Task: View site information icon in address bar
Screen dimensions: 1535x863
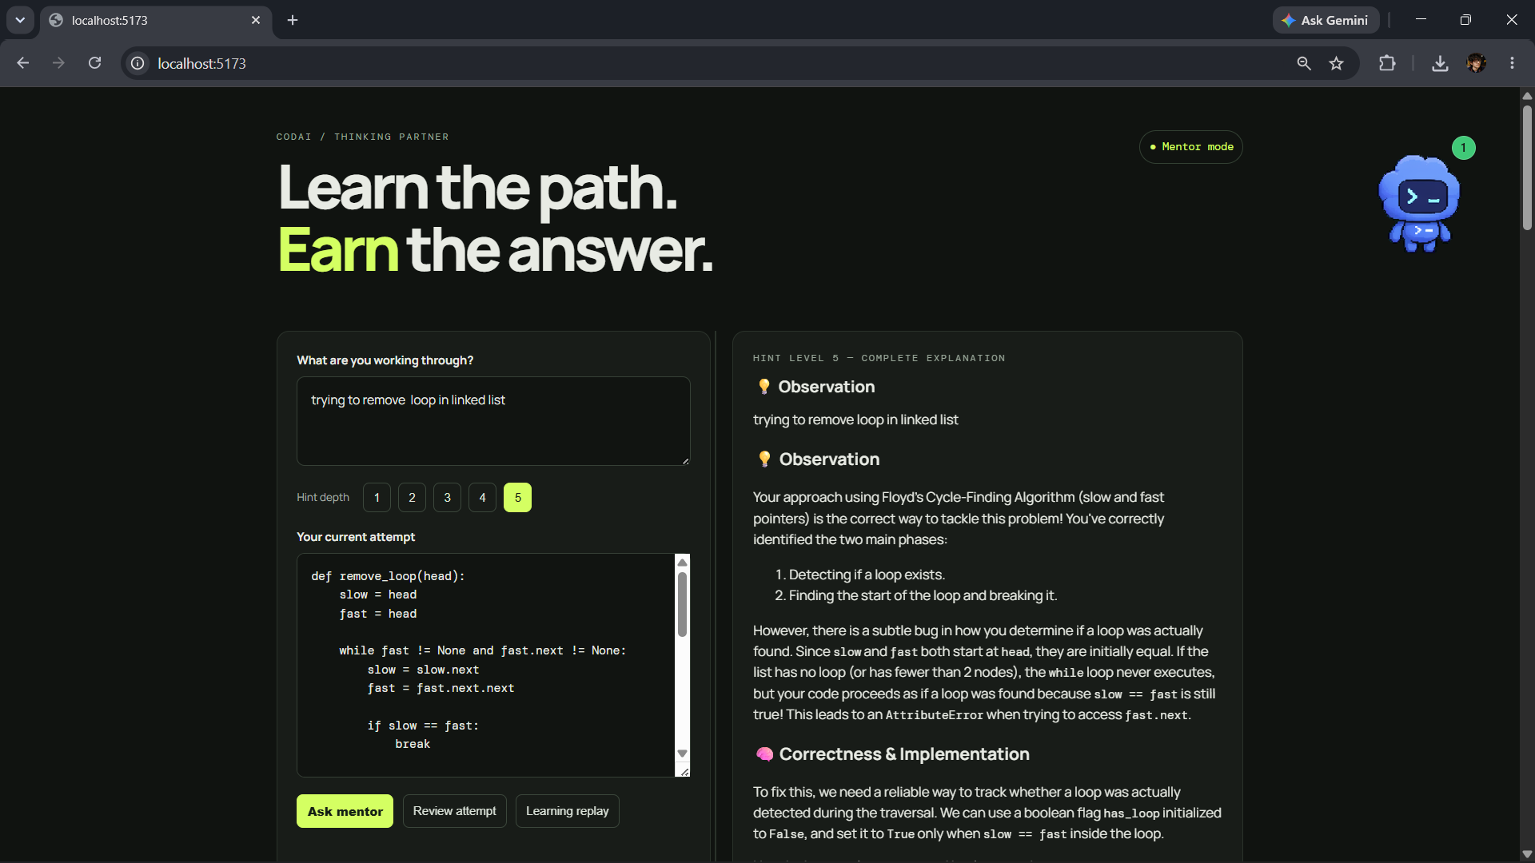Action: (138, 63)
